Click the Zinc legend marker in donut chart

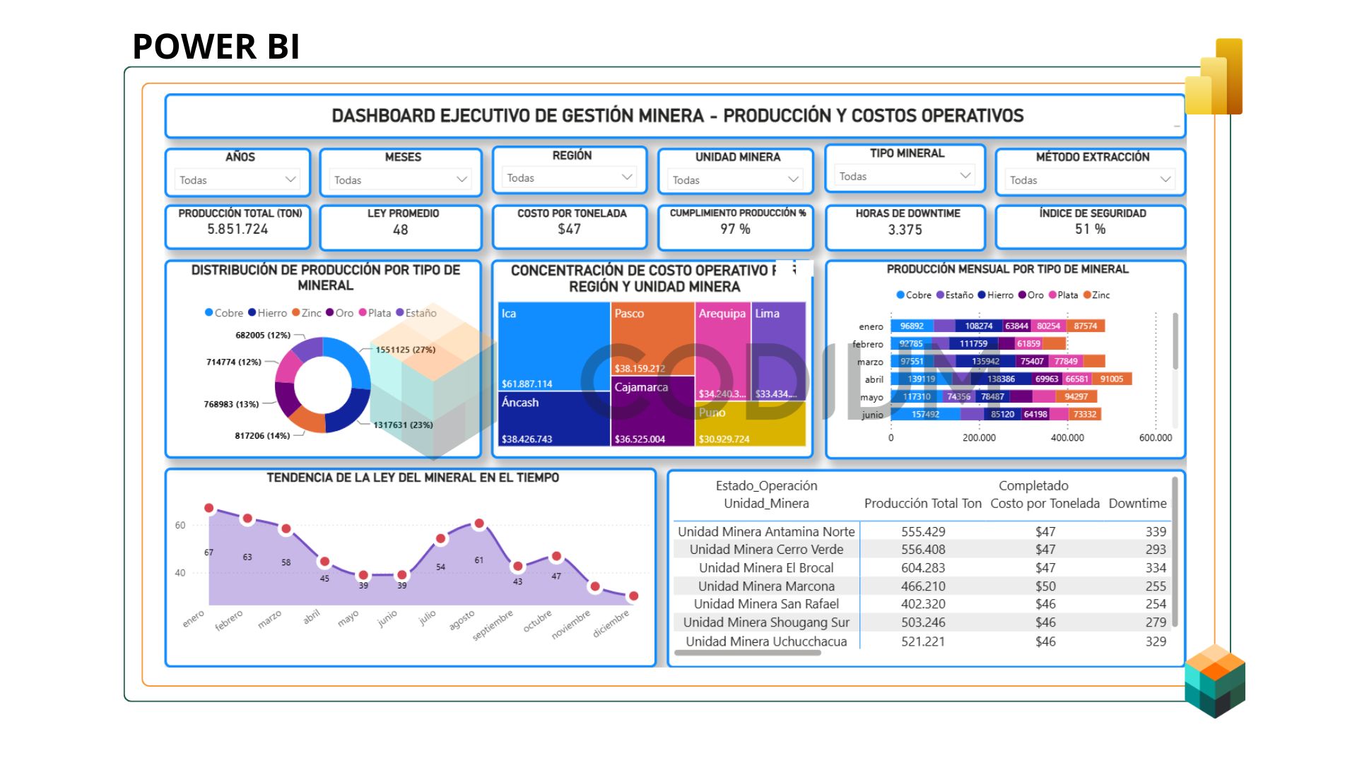(295, 312)
